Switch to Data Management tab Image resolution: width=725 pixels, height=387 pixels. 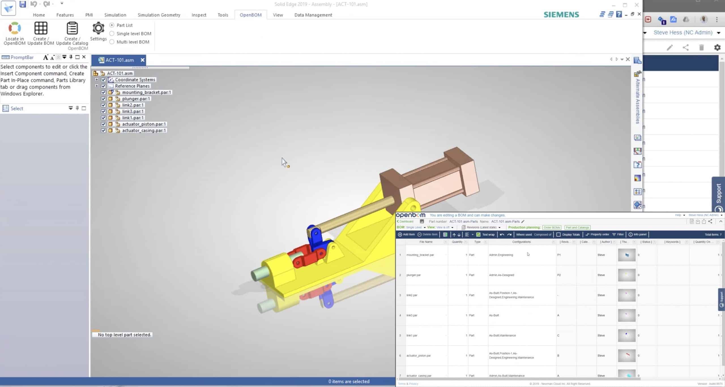pyautogui.click(x=313, y=15)
